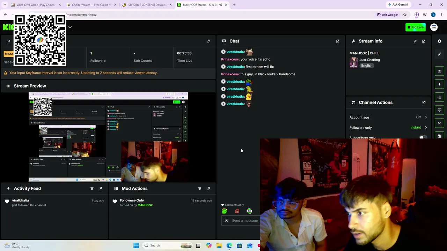Image resolution: width=447 pixels, height=251 pixels.
Task: Open a new browser tab
Action: (x=234, y=5)
